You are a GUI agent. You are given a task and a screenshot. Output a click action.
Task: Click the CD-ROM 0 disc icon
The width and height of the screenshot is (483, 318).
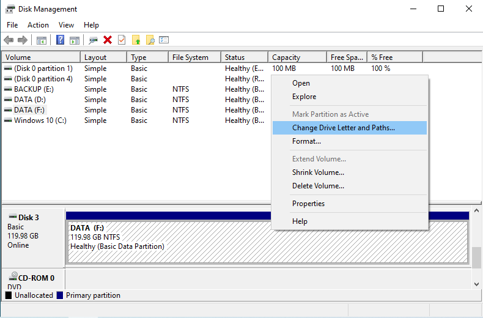(x=13, y=276)
